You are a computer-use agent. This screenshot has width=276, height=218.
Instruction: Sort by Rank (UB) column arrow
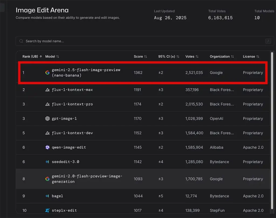tap(41, 56)
